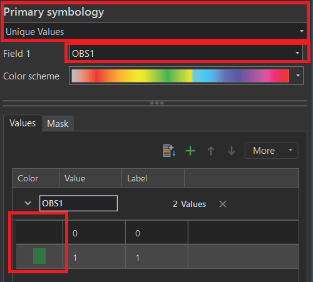Image resolution: width=313 pixels, height=282 pixels.
Task: Switch to the Mask tab
Action: (x=58, y=124)
